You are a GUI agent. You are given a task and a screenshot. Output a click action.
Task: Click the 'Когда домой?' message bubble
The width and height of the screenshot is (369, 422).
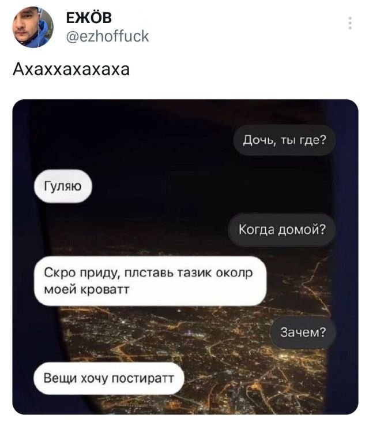pyautogui.click(x=282, y=230)
